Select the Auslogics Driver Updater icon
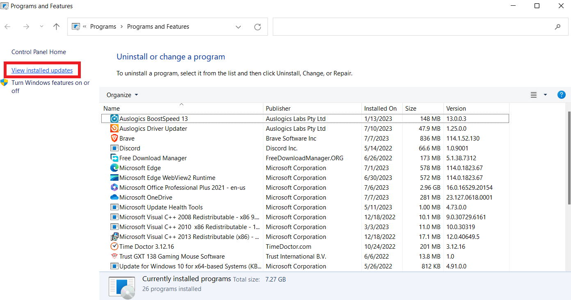Viewport: 571px width, 300px height. (114, 128)
